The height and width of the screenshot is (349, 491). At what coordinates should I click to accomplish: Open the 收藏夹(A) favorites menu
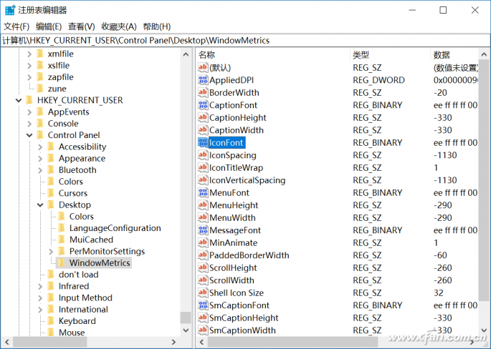(120, 26)
